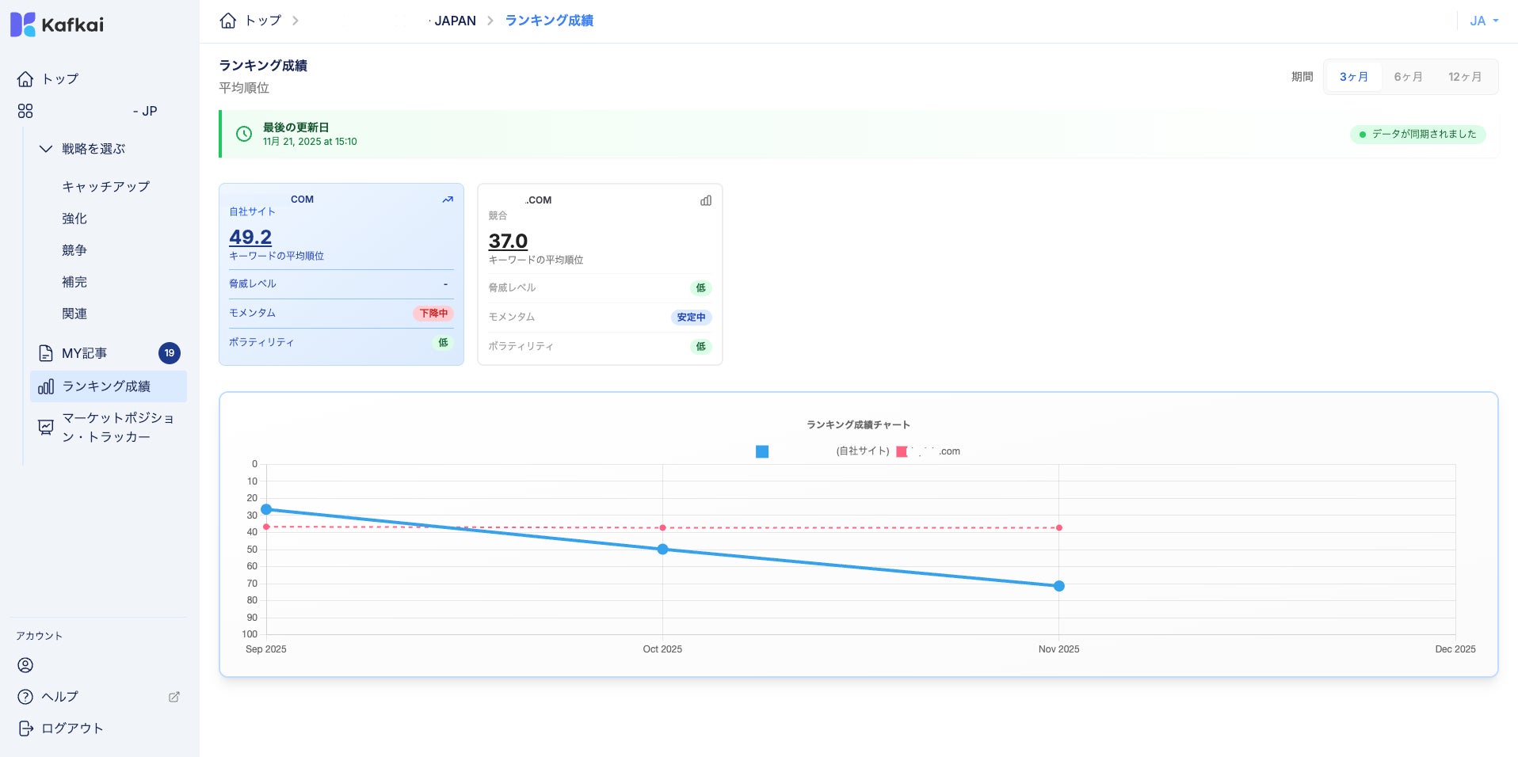Open the JA language dropdown
Screen dimensions: 1518x757
coord(1484,21)
